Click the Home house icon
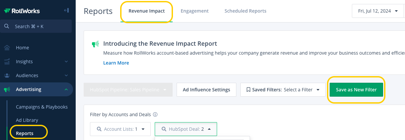 tap(7, 48)
